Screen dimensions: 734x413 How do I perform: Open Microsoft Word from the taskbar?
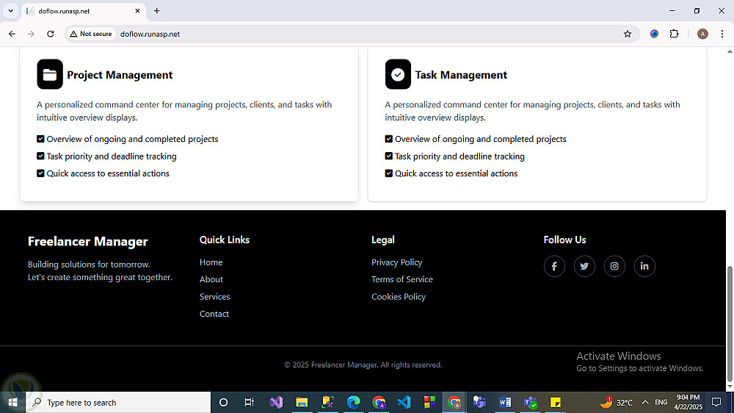pyautogui.click(x=505, y=402)
